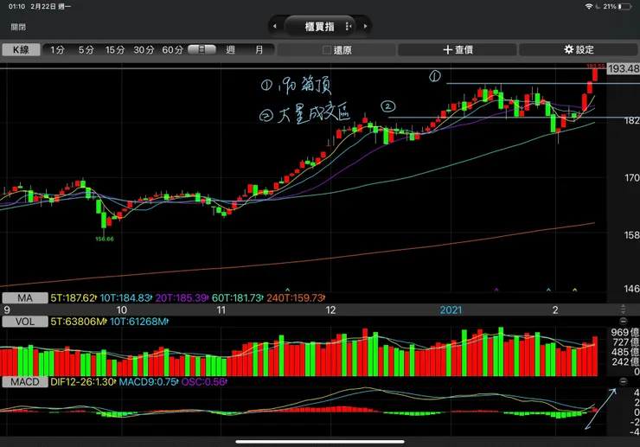Select the K線 chart type
Viewport: 640px width, 447px height.
21,50
